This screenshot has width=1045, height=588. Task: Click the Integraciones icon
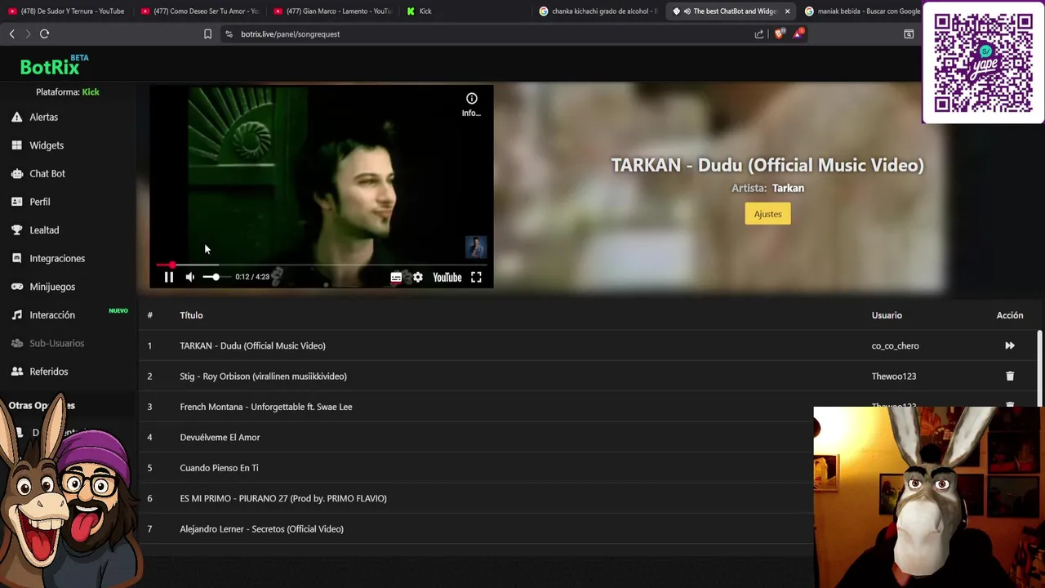(x=16, y=258)
